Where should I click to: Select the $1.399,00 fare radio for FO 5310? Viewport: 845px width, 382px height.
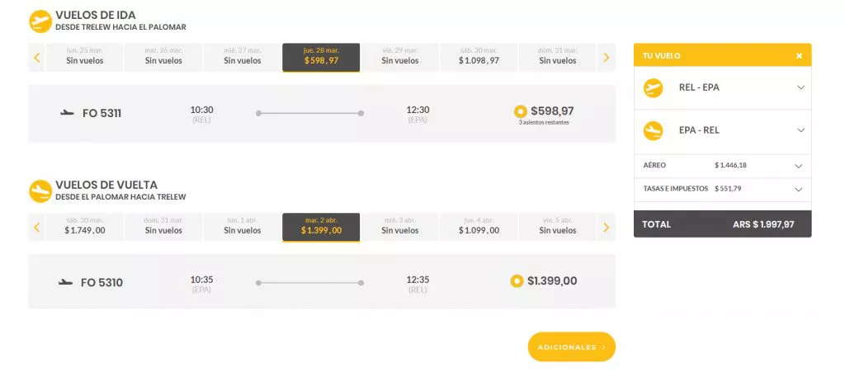[x=517, y=281]
